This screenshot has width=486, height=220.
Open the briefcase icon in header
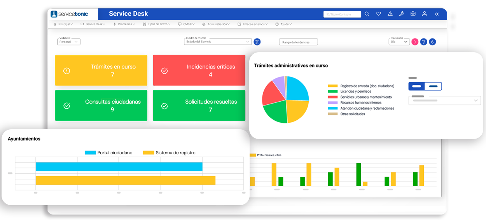(x=413, y=14)
